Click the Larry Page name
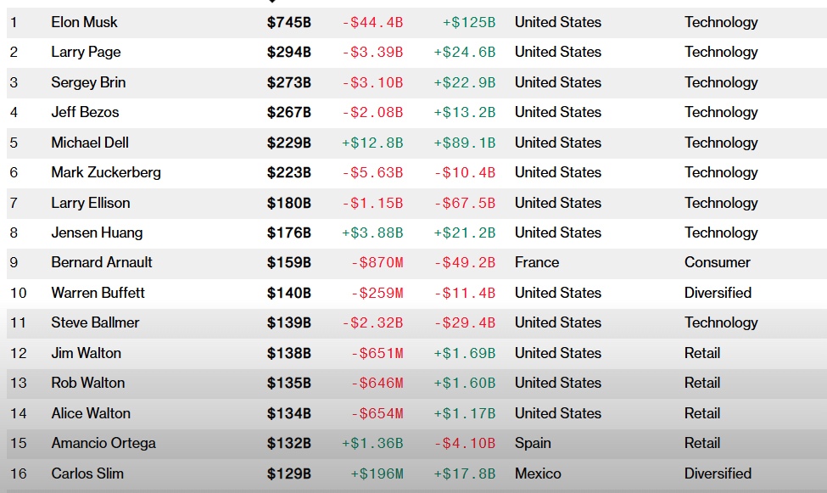 (x=86, y=53)
